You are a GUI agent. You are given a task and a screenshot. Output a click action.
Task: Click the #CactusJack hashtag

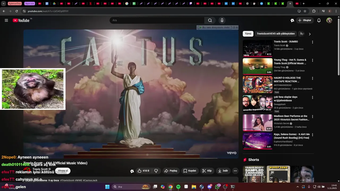[x=90, y=180]
